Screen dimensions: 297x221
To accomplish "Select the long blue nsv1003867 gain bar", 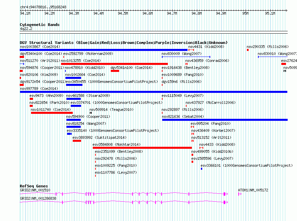I will [x=103, y=50].
